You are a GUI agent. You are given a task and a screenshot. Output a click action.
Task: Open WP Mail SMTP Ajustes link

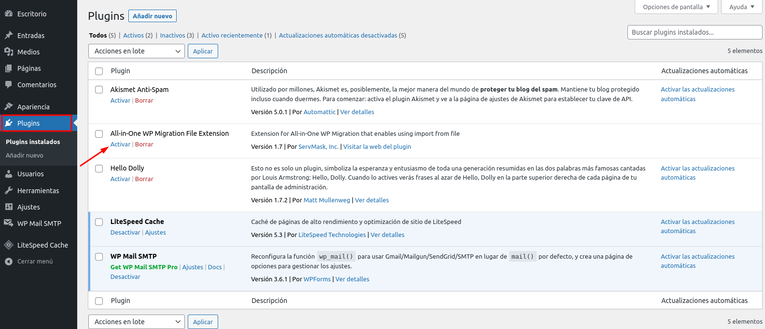[x=193, y=267]
